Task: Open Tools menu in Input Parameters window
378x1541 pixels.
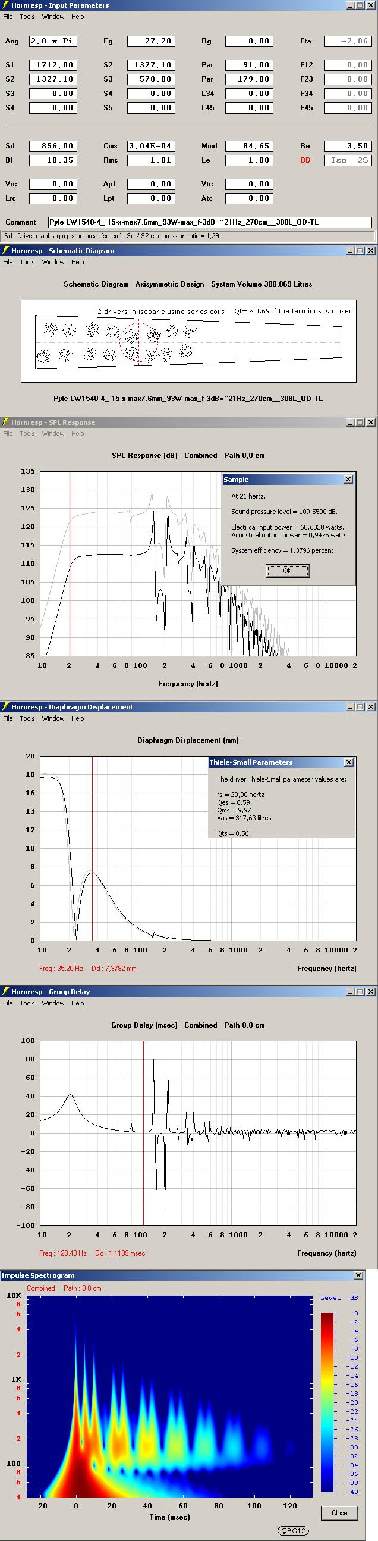Action: click(27, 17)
